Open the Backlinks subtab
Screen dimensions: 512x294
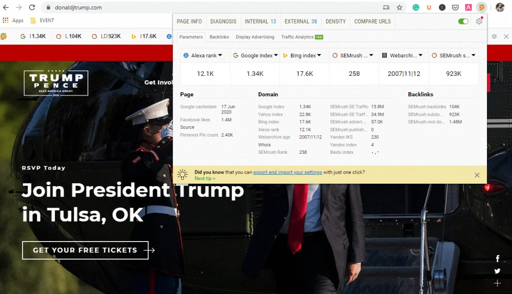tap(219, 37)
